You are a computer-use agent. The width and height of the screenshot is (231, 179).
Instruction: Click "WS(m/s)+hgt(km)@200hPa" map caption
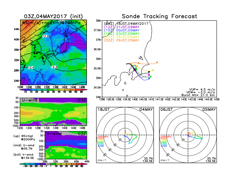[51, 23]
